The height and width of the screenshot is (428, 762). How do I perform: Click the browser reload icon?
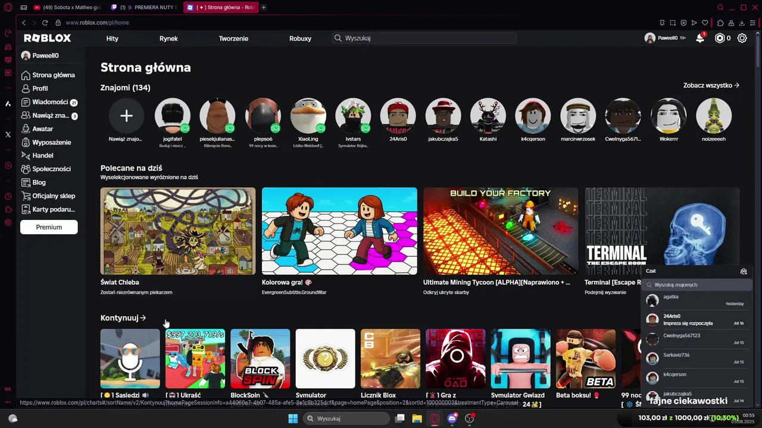click(x=45, y=23)
